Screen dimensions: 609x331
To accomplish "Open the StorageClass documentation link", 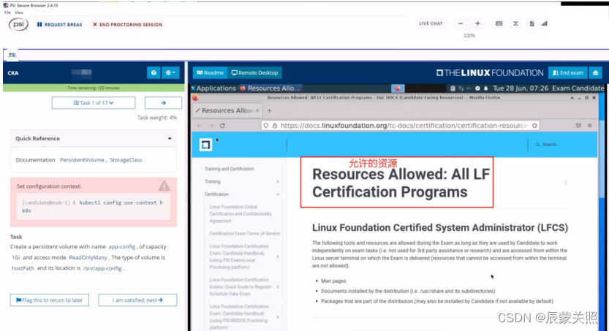I will 126,160.
